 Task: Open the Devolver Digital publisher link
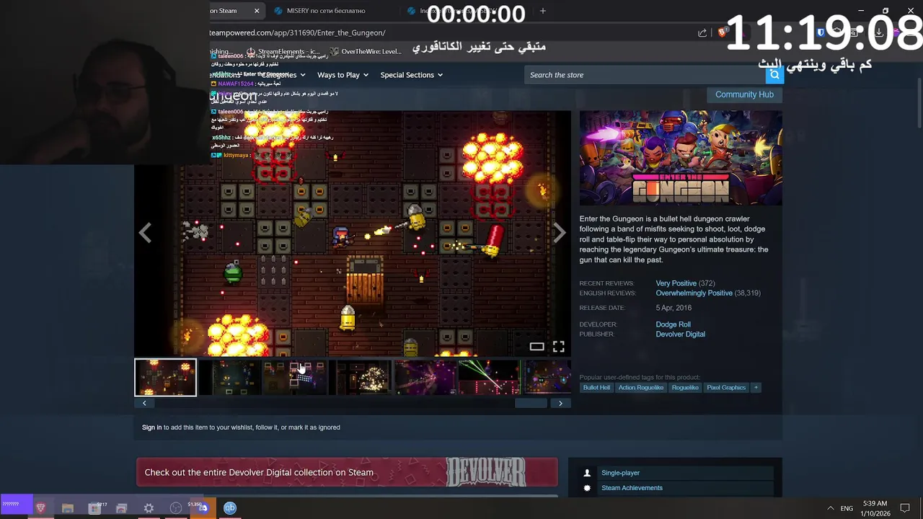(680, 334)
